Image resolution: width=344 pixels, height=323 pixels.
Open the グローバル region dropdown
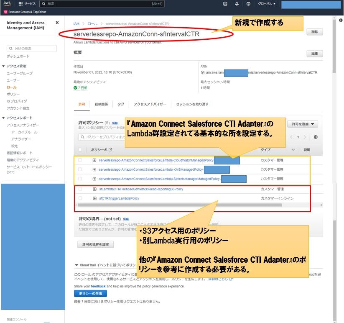[267, 4]
